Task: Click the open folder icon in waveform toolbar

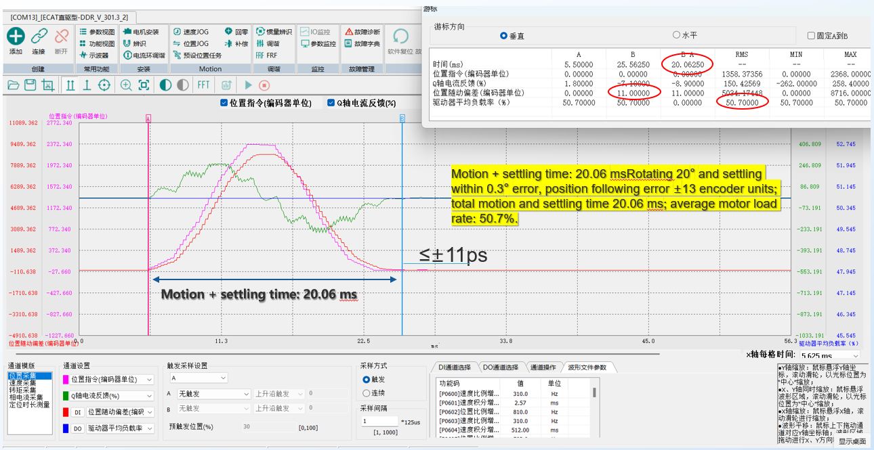Action: pyautogui.click(x=13, y=85)
